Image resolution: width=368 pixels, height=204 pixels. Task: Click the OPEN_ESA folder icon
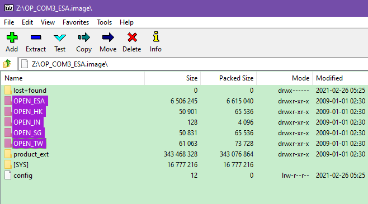pyautogui.click(x=8, y=101)
